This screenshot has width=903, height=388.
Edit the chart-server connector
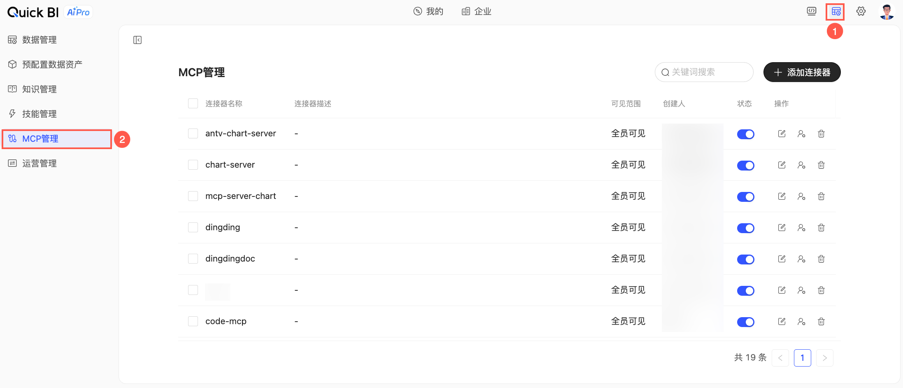[782, 165]
